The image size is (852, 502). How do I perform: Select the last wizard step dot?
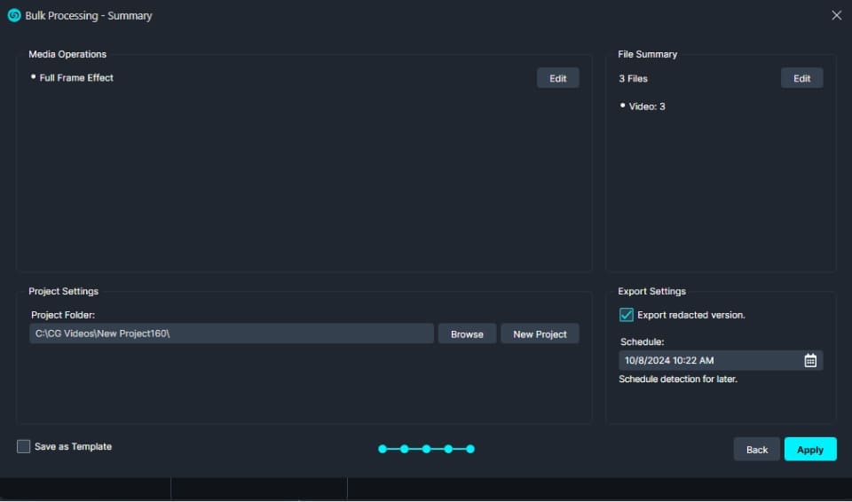point(470,449)
